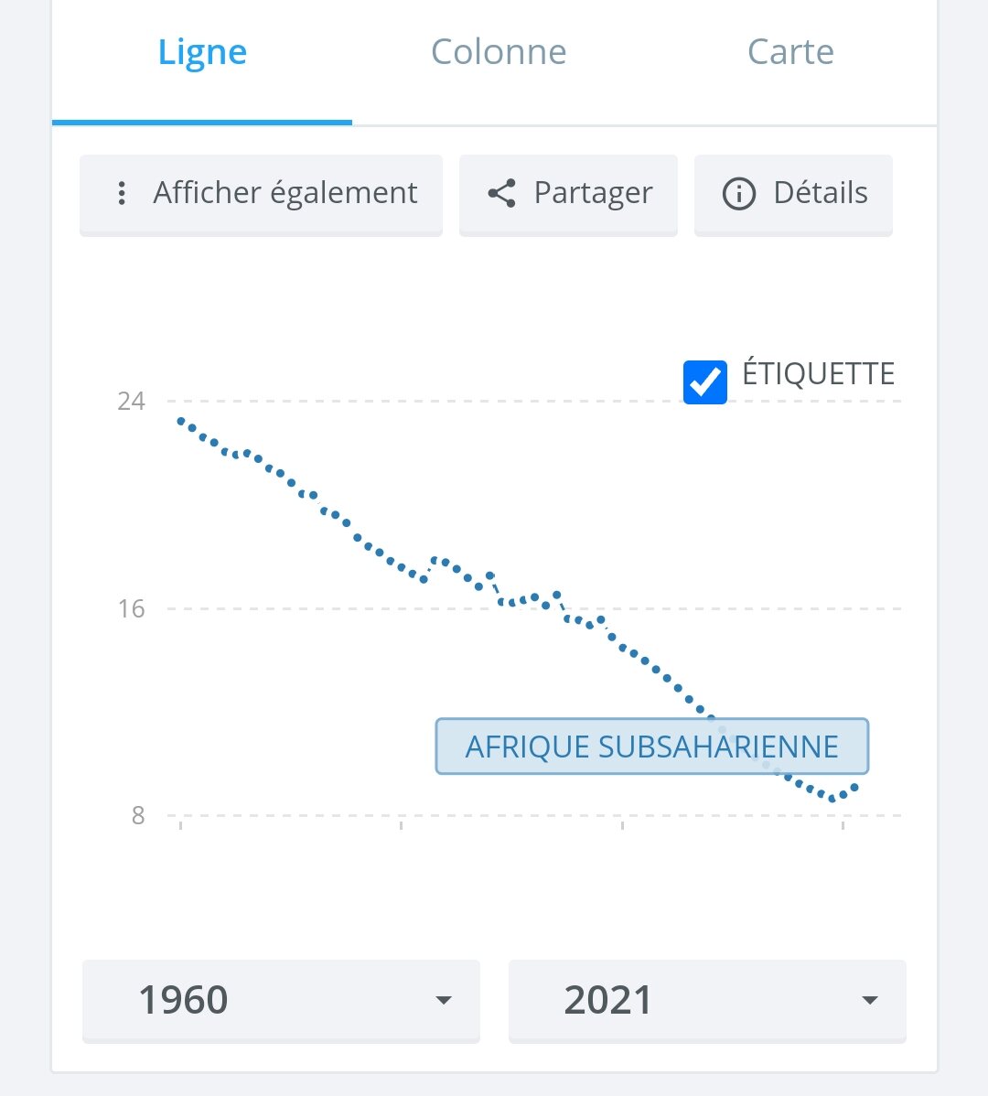Image resolution: width=988 pixels, height=1096 pixels.
Task: Click the ÉTIQUETTE text label
Action: click(818, 374)
